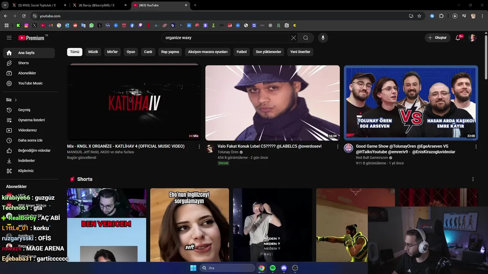Viewport: 488px width, 274px height.
Task: Select the Aksiyon-macera oyunları chip
Action: (208, 52)
